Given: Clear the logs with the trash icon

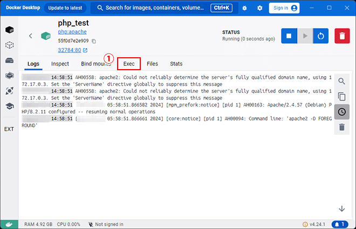Looking at the screenshot, I should 341,127.
